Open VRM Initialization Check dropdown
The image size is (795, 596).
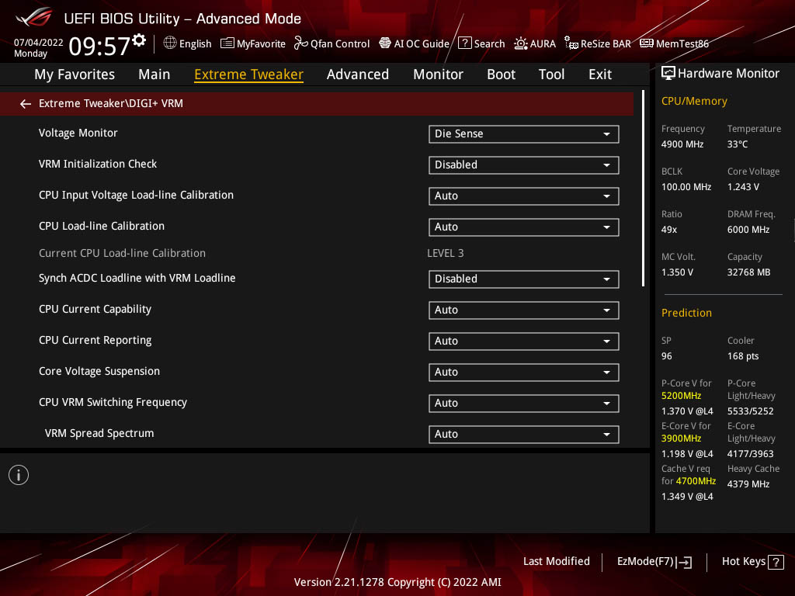click(x=524, y=165)
